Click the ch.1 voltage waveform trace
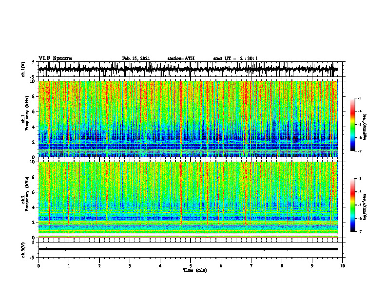 (x=188, y=69)
